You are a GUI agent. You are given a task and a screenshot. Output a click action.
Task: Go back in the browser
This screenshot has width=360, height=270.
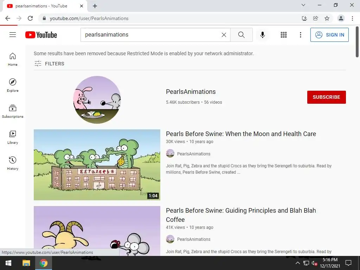[8, 18]
